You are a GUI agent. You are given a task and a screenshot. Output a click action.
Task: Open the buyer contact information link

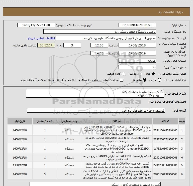[x=41, y=38]
